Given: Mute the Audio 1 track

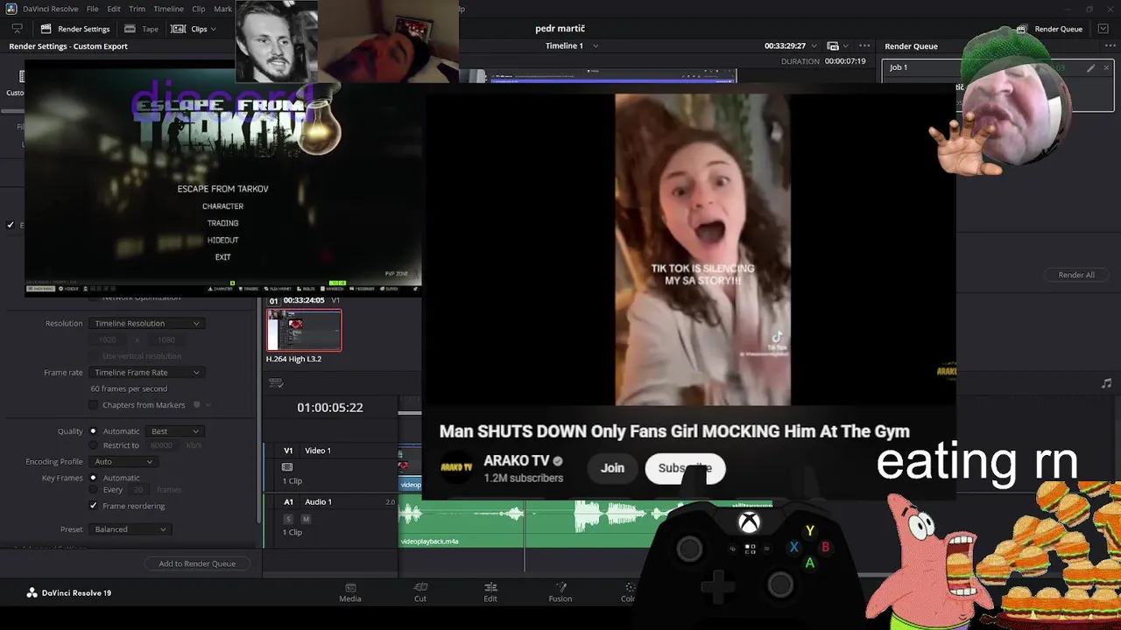Looking at the screenshot, I should tap(305, 519).
